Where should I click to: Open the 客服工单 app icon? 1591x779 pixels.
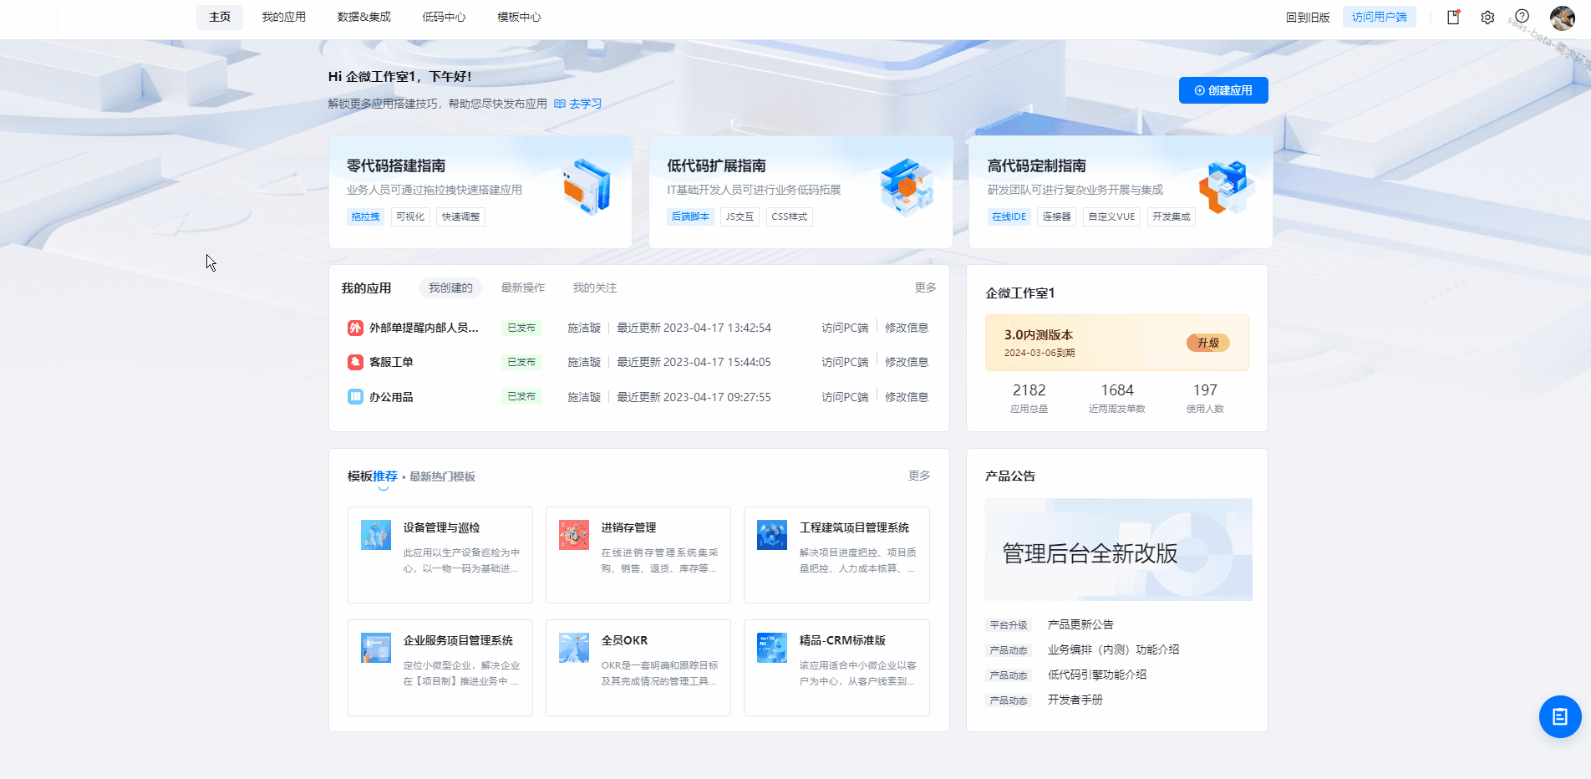coord(354,362)
